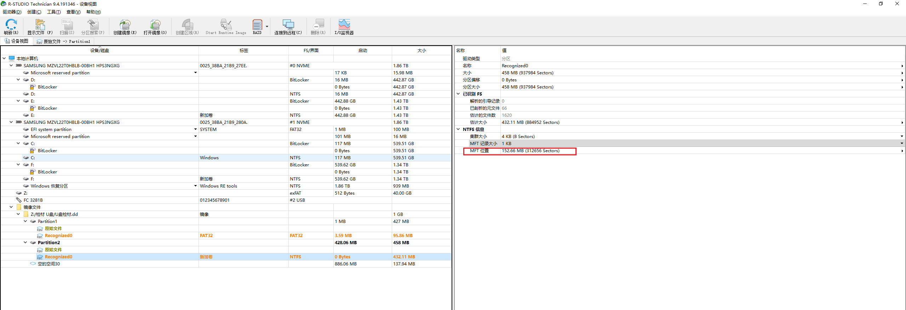
Task: Click 分区偏移 value field
Action: (x=702, y=80)
